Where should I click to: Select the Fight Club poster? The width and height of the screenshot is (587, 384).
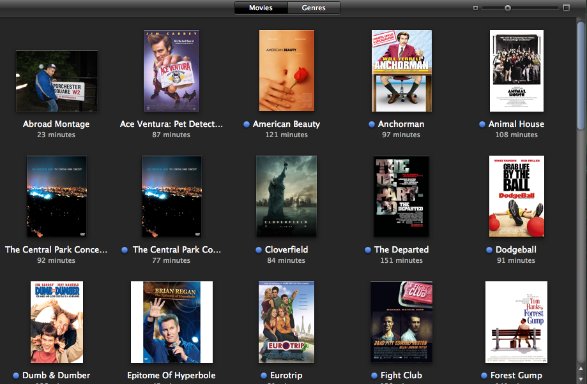coord(401,322)
